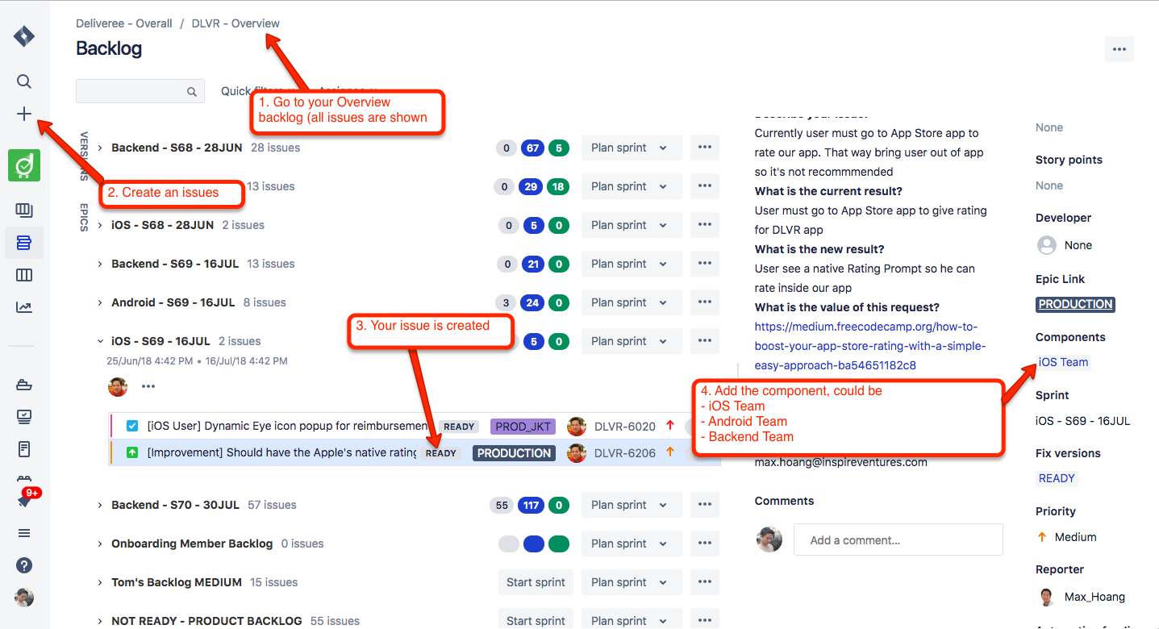Click the PRODUCTION epic label on DLVR-6206
Image resolution: width=1159 pixels, height=629 pixels.
(x=514, y=453)
